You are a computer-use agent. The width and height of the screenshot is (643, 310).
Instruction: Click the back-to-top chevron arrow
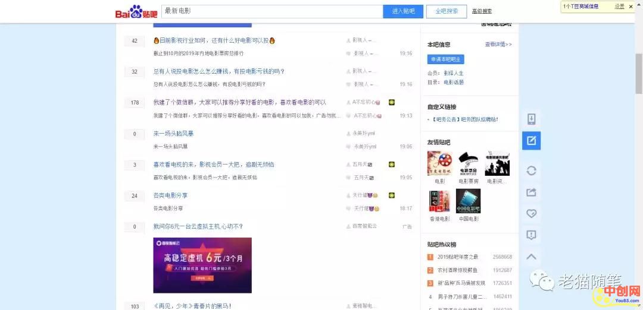531,257
